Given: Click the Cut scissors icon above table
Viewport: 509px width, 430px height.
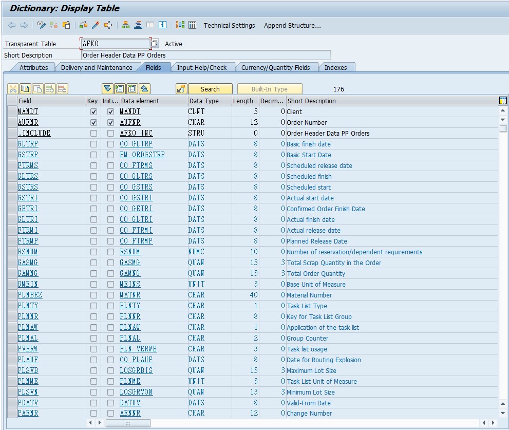Looking at the screenshot, I should click(x=13, y=89).
